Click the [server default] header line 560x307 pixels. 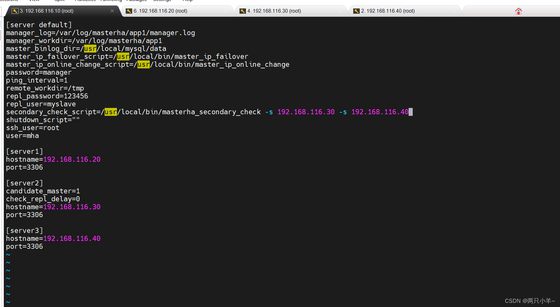[x=39, y=25]
